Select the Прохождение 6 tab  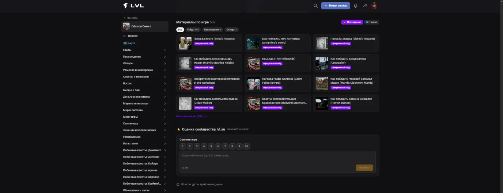(213, 30)
